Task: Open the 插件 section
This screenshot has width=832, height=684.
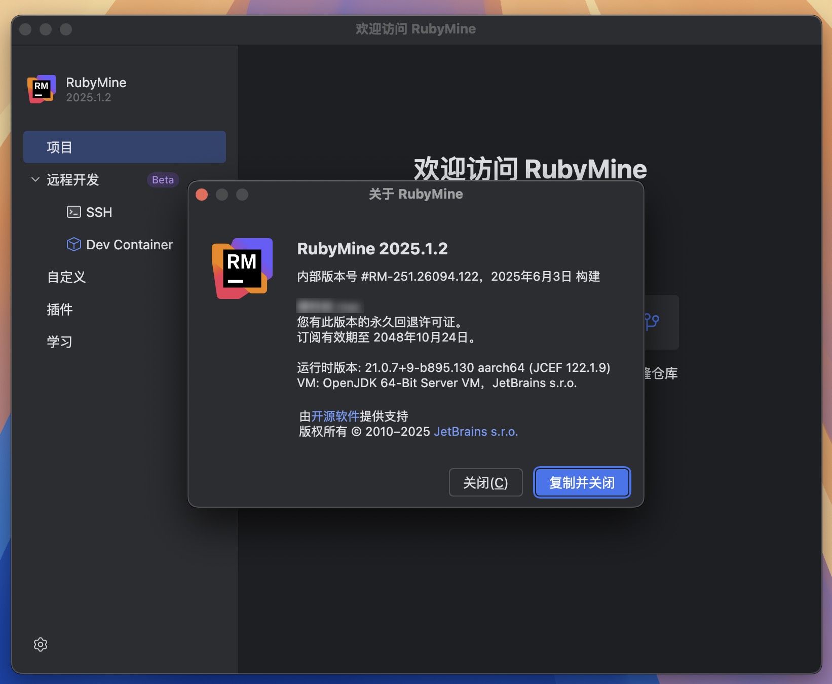Action: coord(60,309)
